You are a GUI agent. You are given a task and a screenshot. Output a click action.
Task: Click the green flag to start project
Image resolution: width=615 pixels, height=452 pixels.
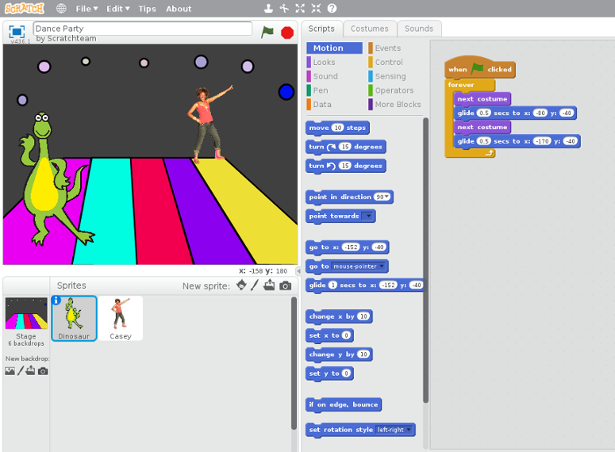(x=267, y=32)
